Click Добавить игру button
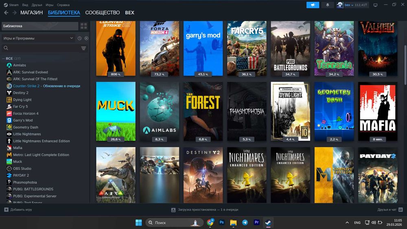The width and height of the screenshot is (407, 229). [18, 209]
